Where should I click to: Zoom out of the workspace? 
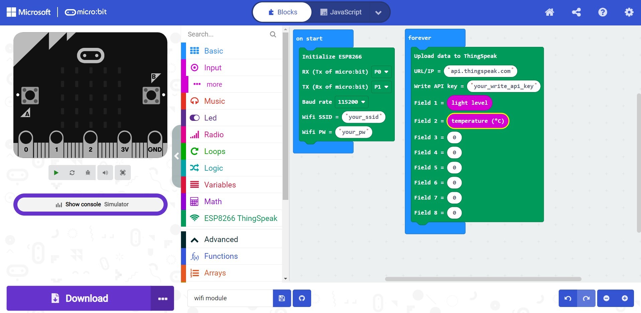[x=606, y=298]
